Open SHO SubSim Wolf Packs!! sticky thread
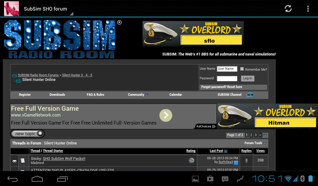The width and height of the screenshot is (318, 186). pyautogui.click(x=64, y=158)
